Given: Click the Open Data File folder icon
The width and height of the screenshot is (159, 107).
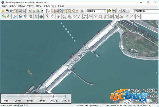Looking at the screenshot, I should [3, 11].
